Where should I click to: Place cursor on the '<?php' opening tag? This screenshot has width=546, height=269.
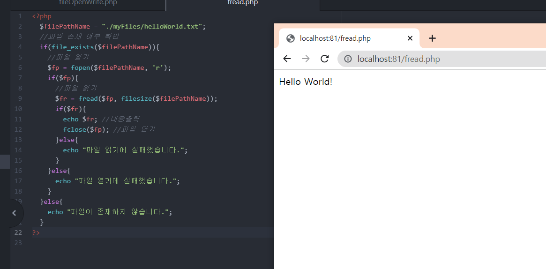[x=42, y=16]
